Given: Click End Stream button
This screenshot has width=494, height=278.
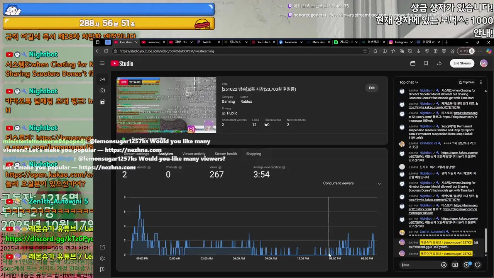Looking at the screenshot, I should pyautogui.click(x=462, y=63).
